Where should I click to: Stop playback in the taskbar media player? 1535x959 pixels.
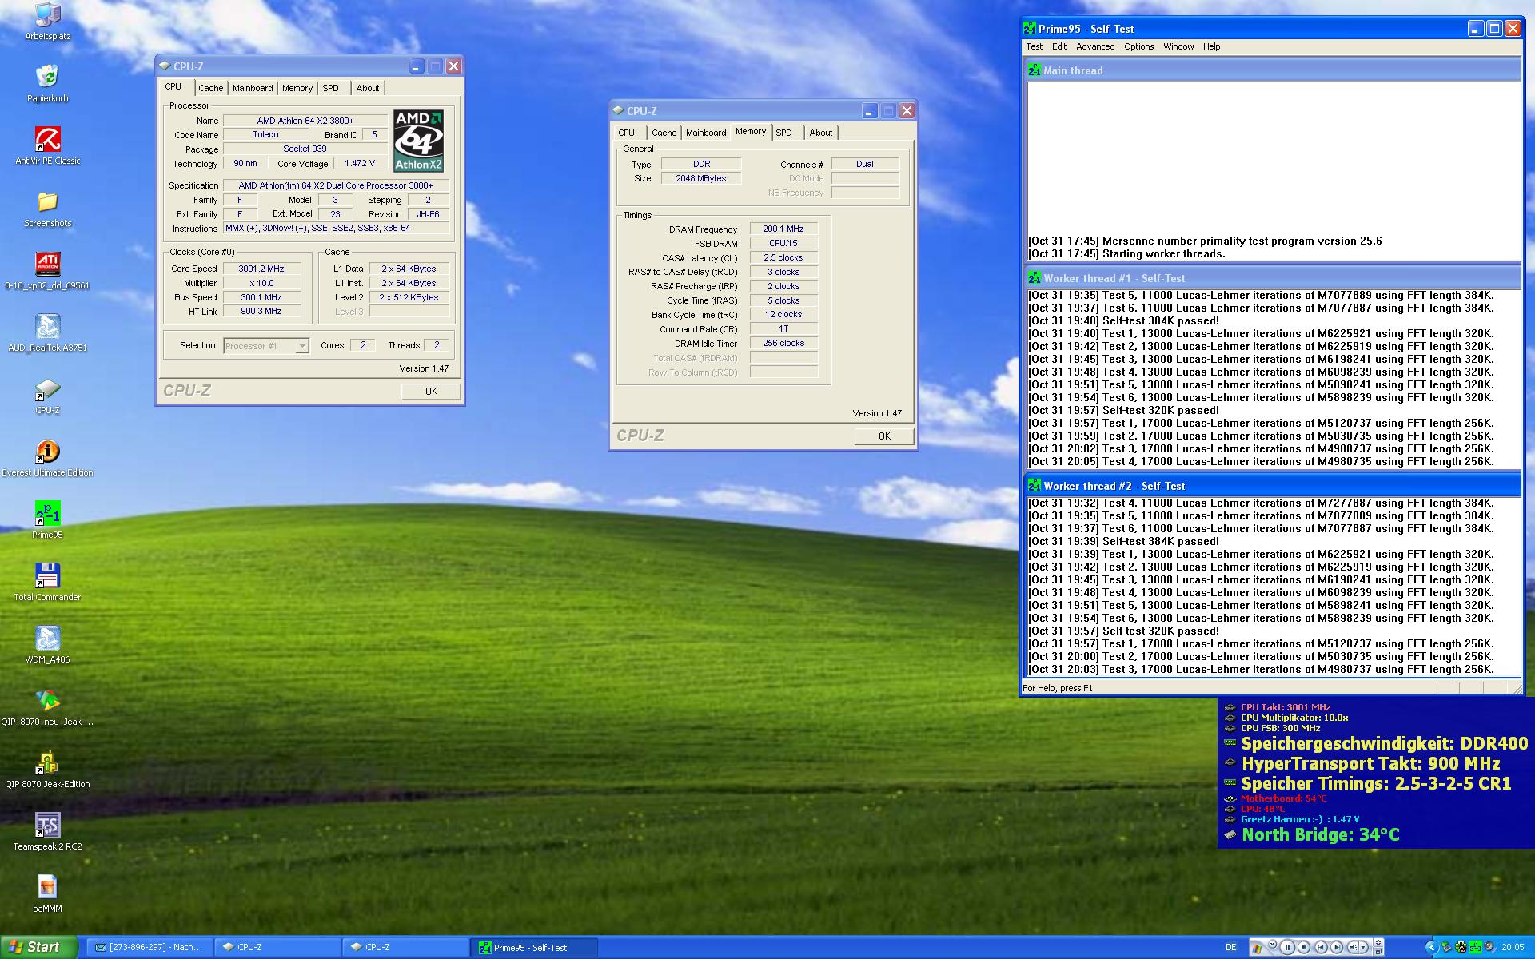click(x=1304, y=947)
